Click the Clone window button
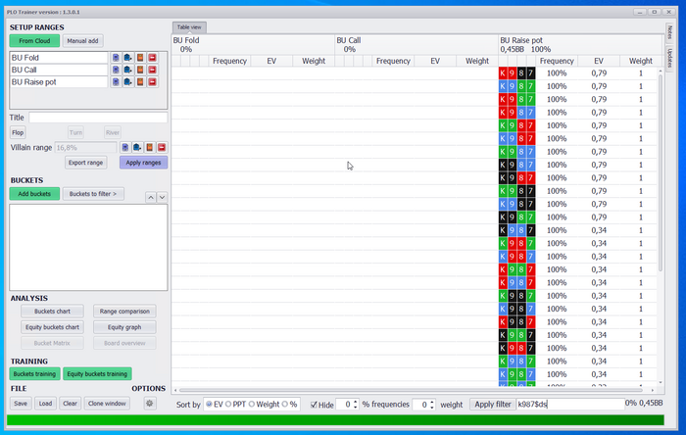This screenshot has width=686, height=435. pyautogui.click(x=107, y=403)
